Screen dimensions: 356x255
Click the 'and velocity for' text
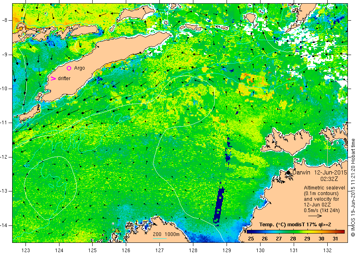point(322,199)
